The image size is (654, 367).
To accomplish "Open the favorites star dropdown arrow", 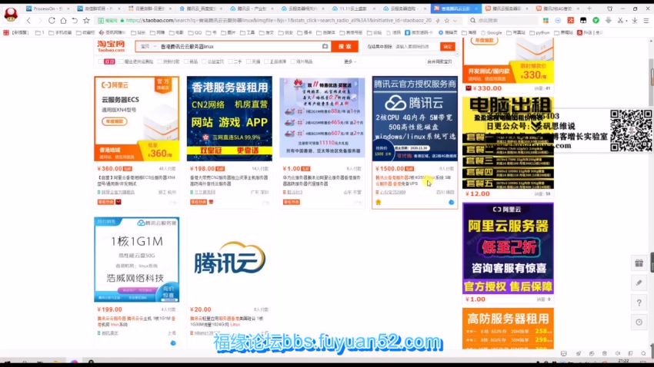I will pos(455,21).
